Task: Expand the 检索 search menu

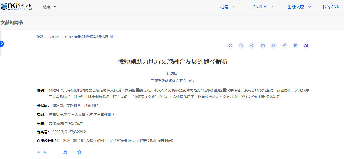Action: coord(228,7)
